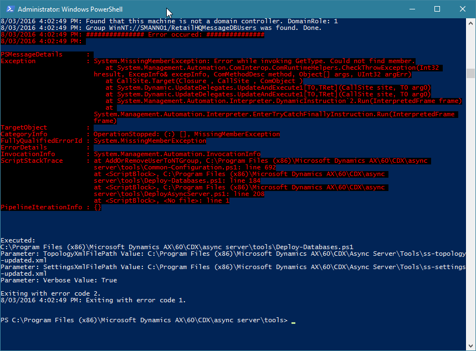Viewport: 476px width, 351px height.
Task: Click the 'Parameter: SettingsXmlFilePath' line
Action: coord(233,271)
